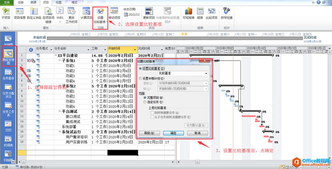The image size is (332, 169).
Task: Click zoom out minus icon in status bar
Action: (x=301, y=167)
